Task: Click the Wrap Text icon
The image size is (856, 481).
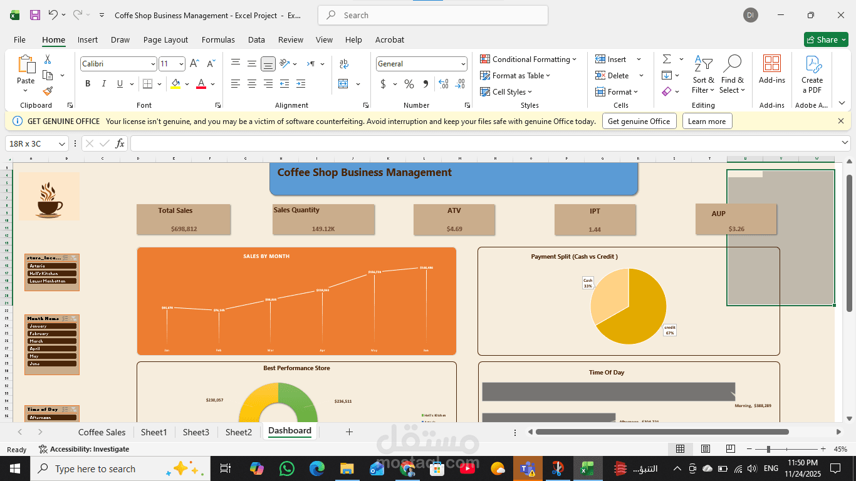Action: pyautogui.click(x=344, y=64)
